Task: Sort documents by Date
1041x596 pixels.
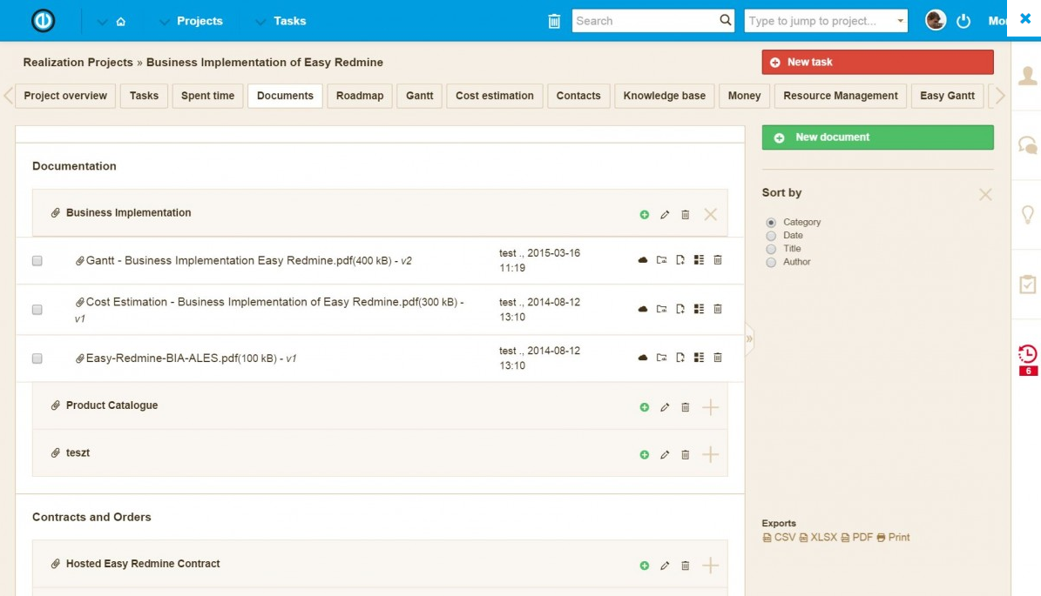Action: pos(771,236)
